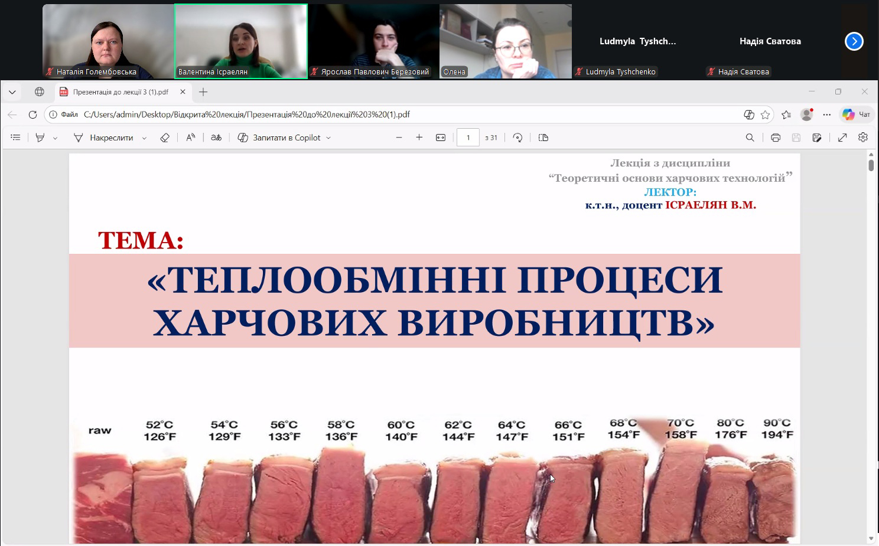The image size is (879, 546).
Task: Click muted mic icon beside Ярослав Павлович
Action: pos(315,72)
